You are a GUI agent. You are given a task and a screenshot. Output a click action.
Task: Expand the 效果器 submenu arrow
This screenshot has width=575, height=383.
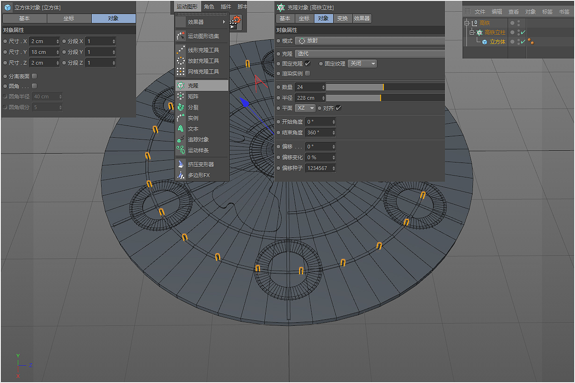click(224, 22)
